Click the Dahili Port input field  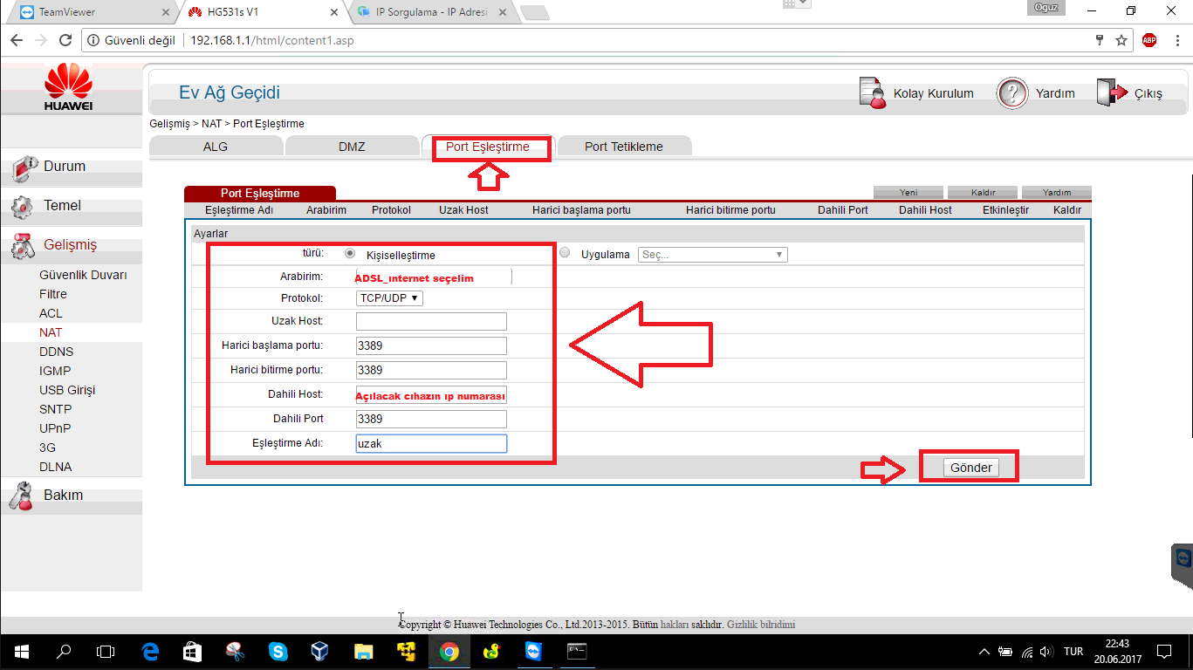(431, 419)
